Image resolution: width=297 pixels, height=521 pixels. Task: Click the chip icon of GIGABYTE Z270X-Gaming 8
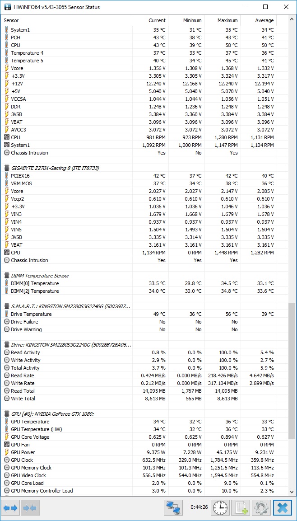coord(7,168)
